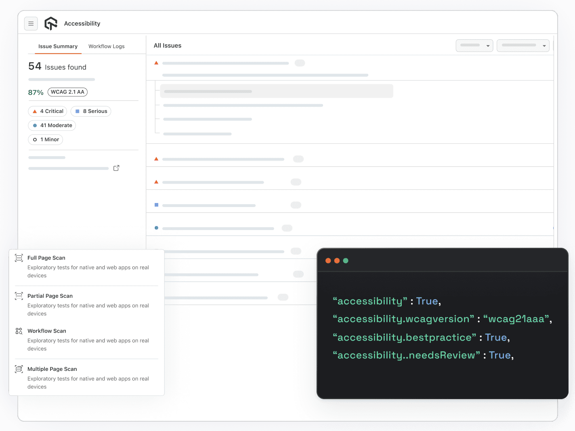Screen dimensions: 575x431
Task: Click the 1 Minor severity badge
Action: point(45,139)
